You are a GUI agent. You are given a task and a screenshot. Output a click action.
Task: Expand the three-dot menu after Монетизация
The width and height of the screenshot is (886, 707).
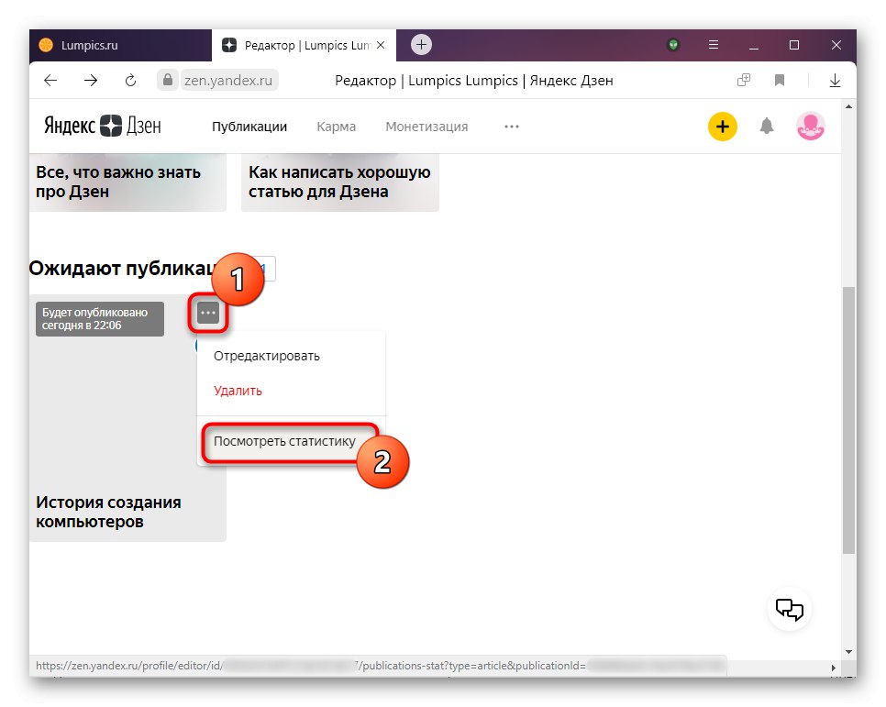coord(512,127)
